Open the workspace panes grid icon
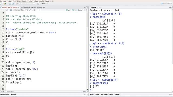 point(38,4)
